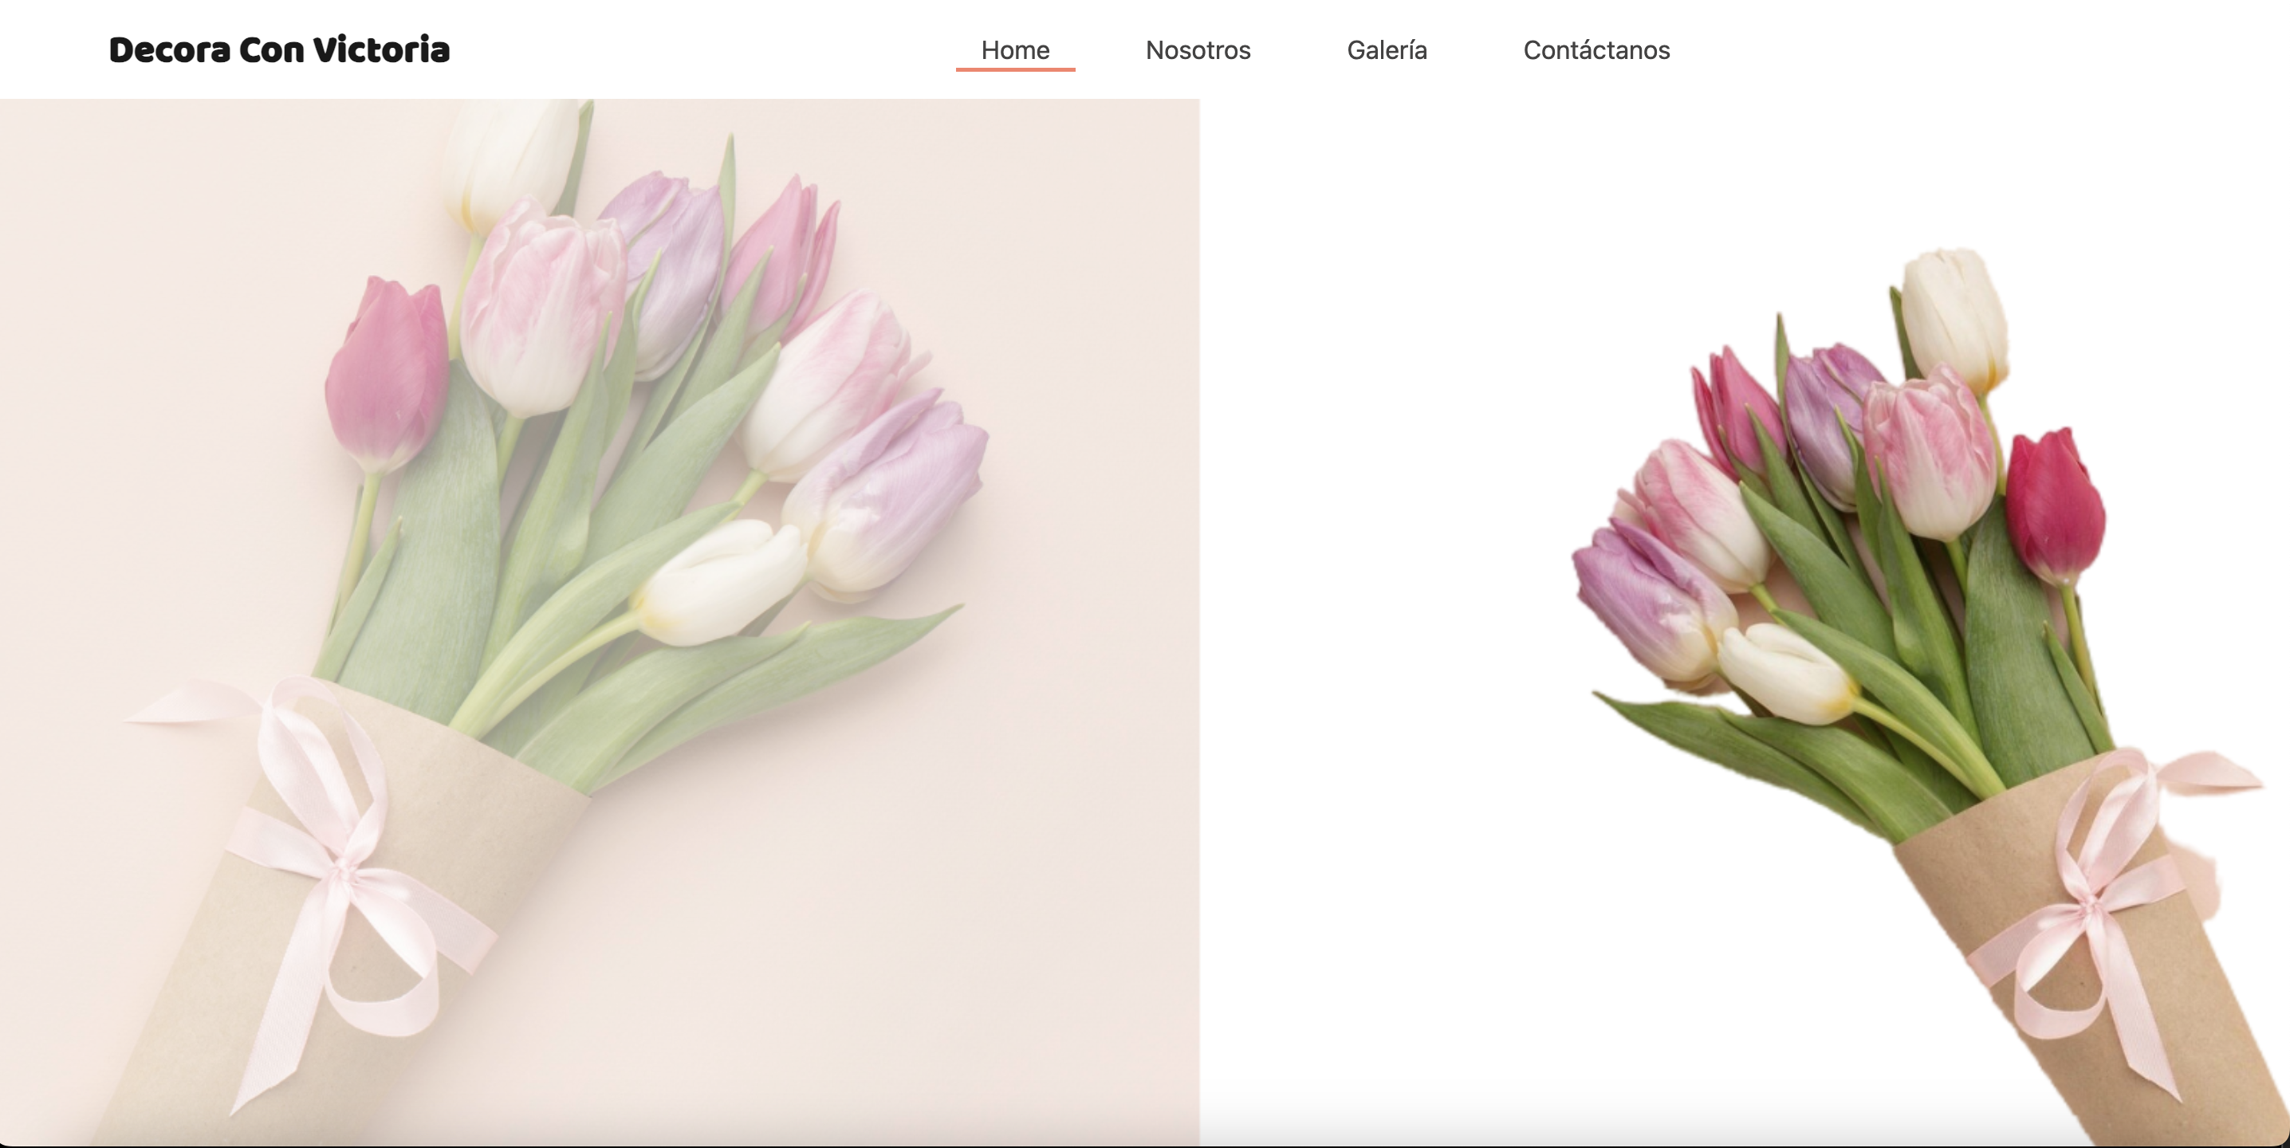The height and width of the screenshot is (1148, 2290).
Task: Click the red tulip in right bouquet
Action: point(2053,506)
